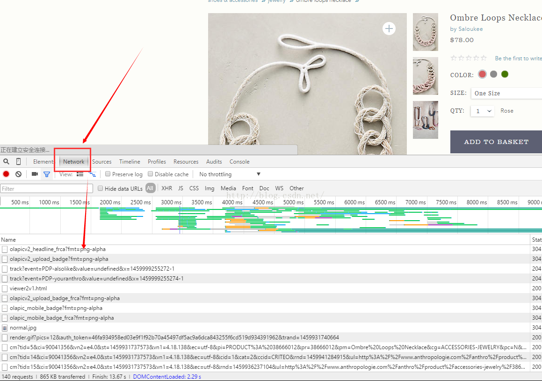
Task: Stop recording with the red record button
Action: (6, 174)
